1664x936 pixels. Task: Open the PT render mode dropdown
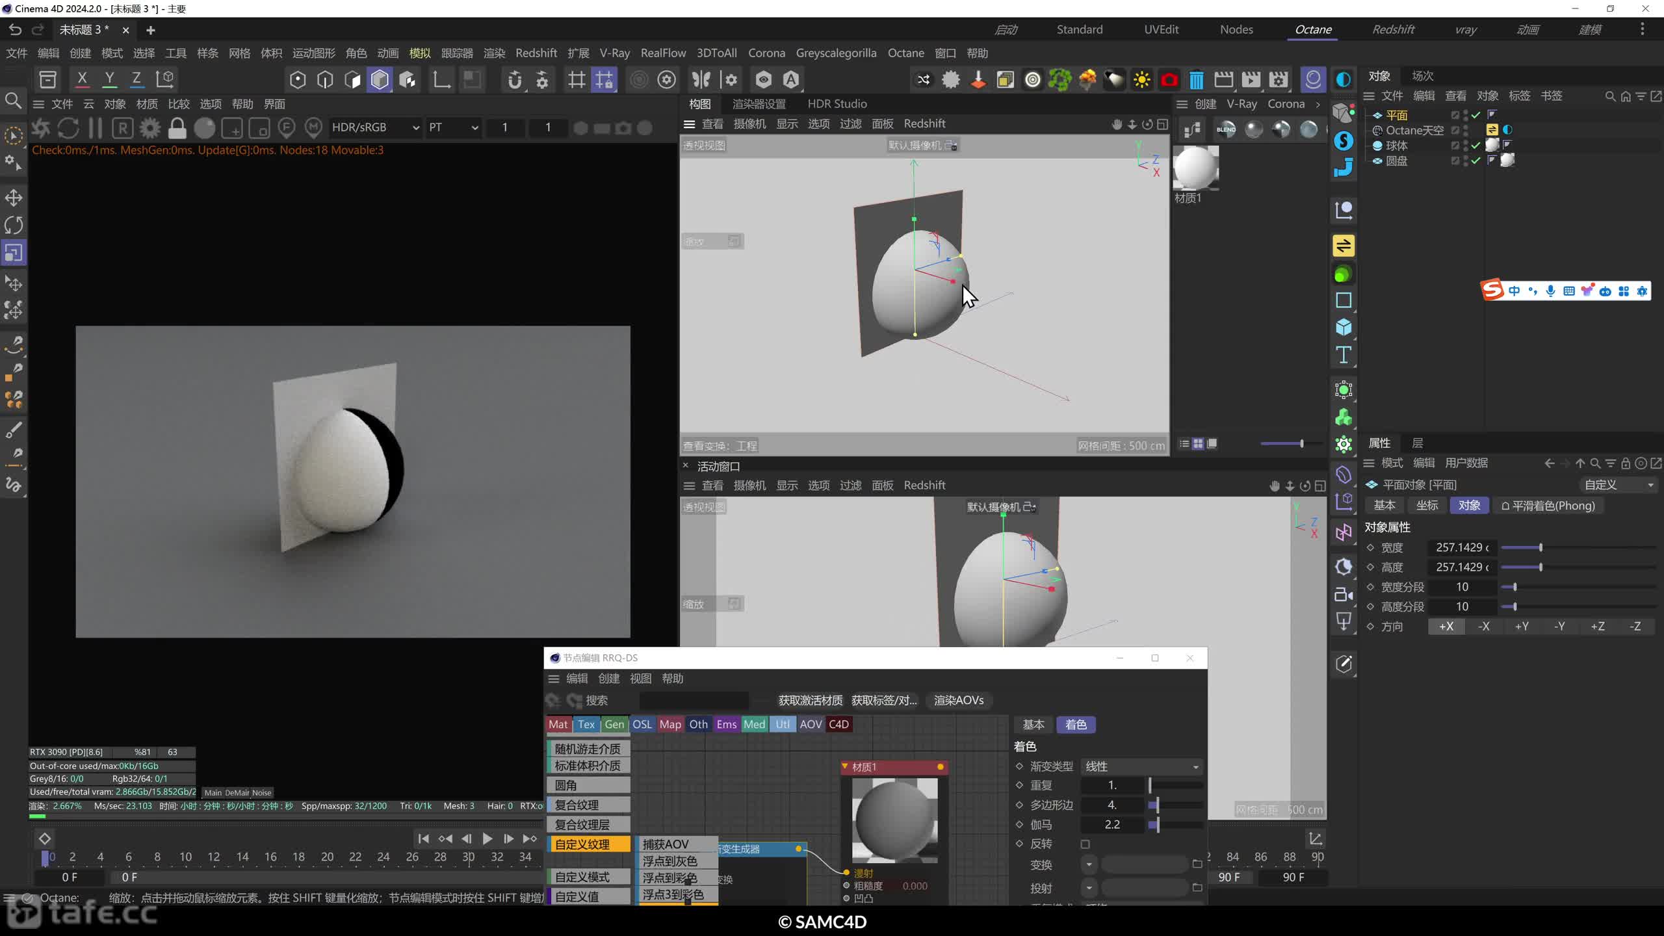(x=453, y=127)
